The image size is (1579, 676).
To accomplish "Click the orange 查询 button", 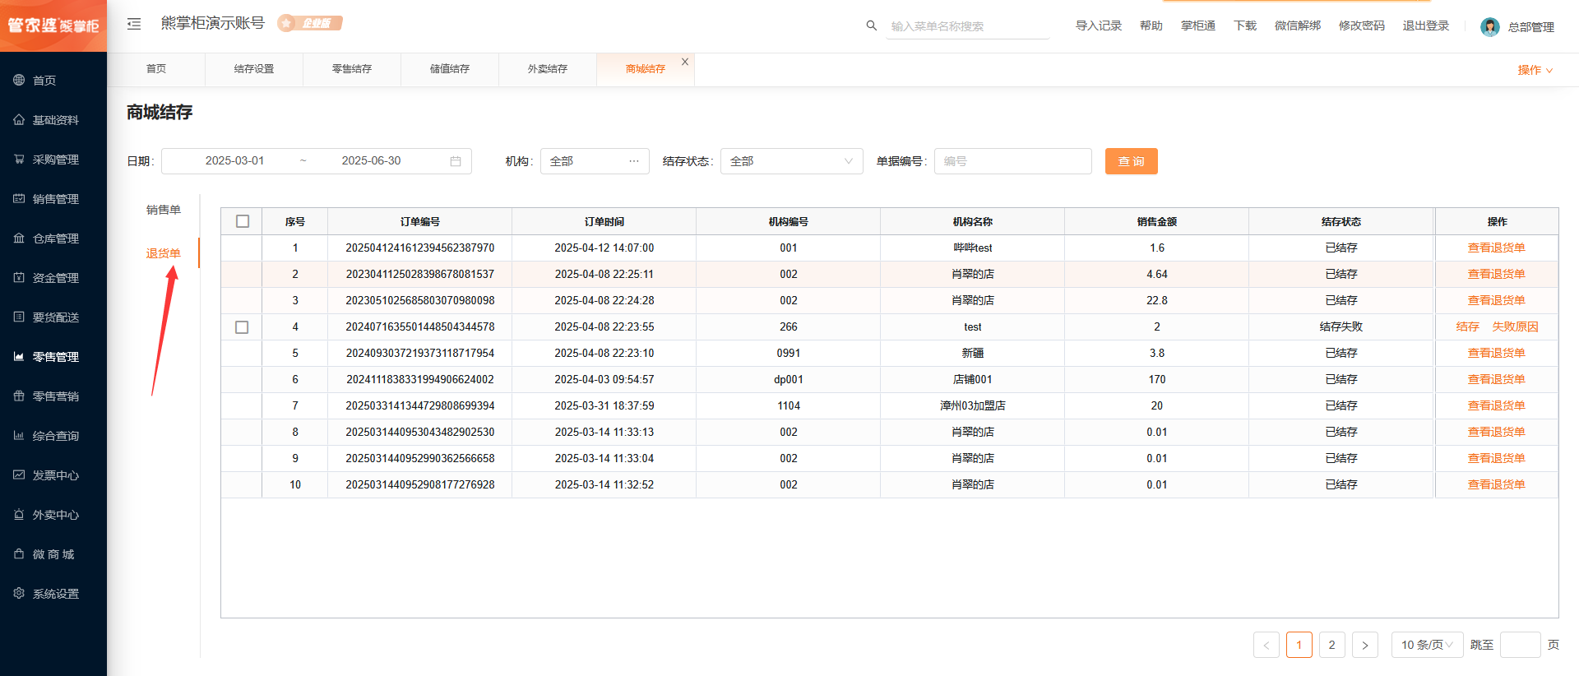I will (1131, 161).
